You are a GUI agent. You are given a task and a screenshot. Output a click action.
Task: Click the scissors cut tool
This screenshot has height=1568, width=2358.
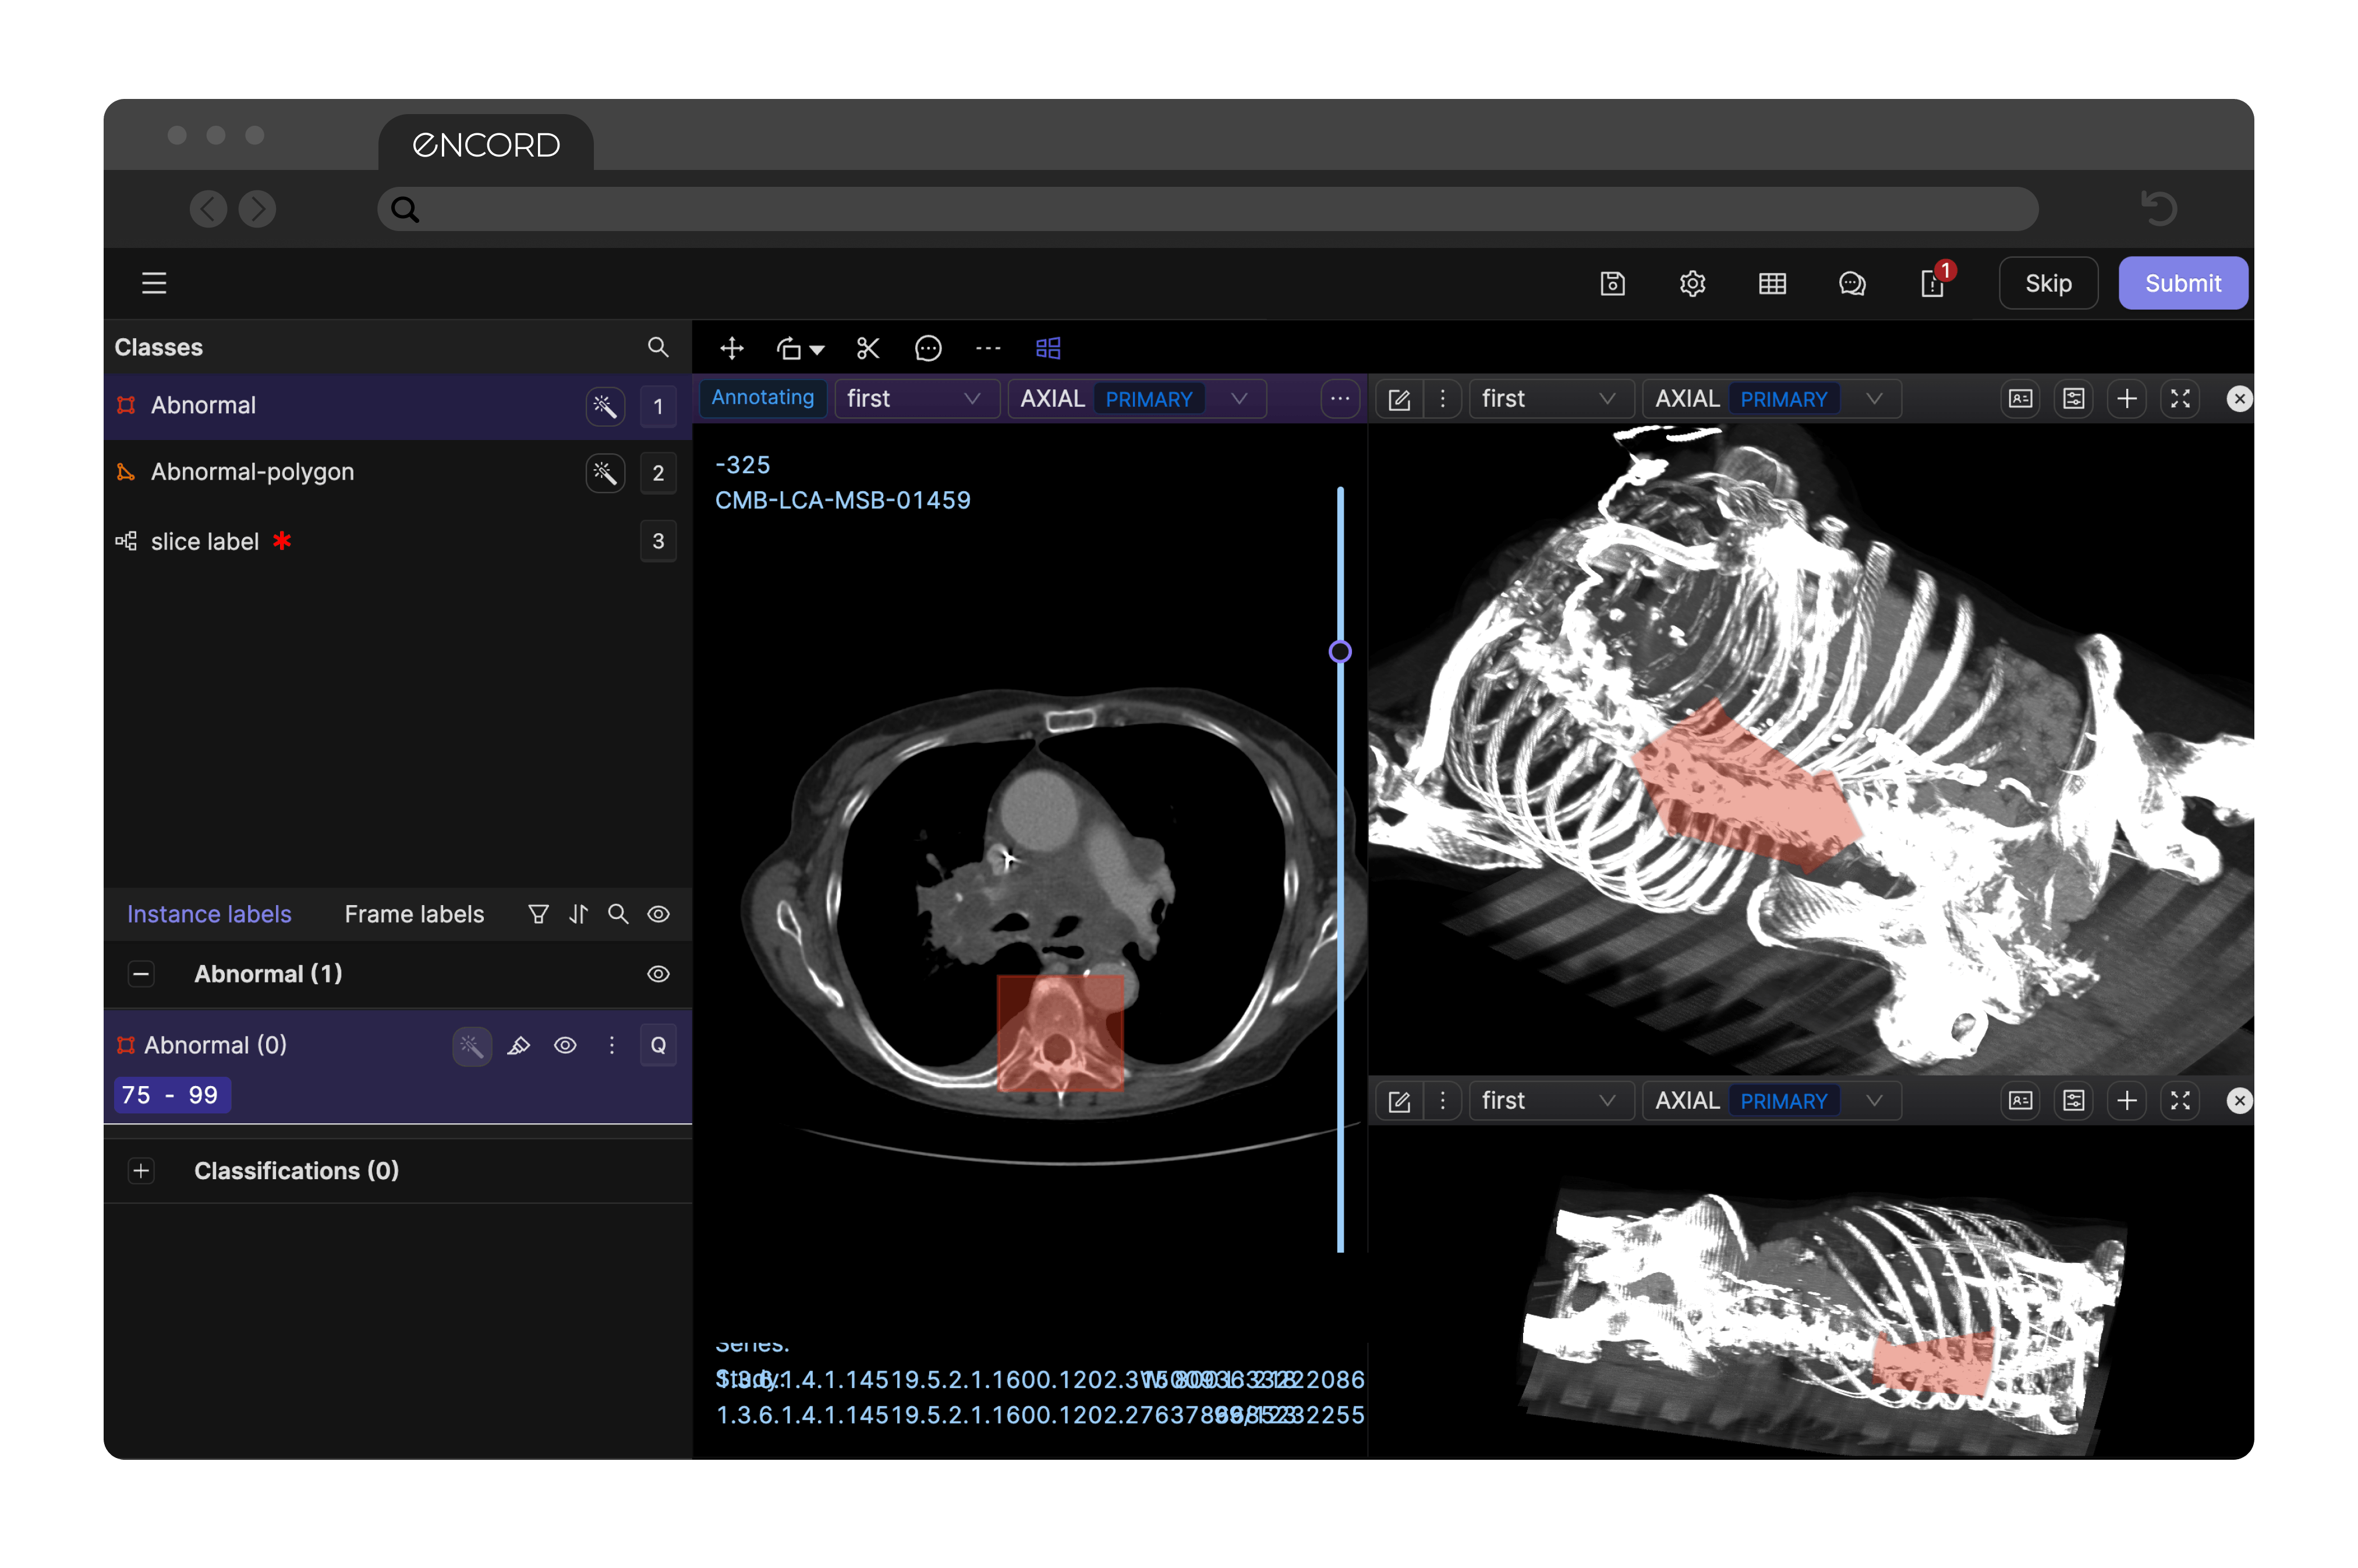point(868,348)
